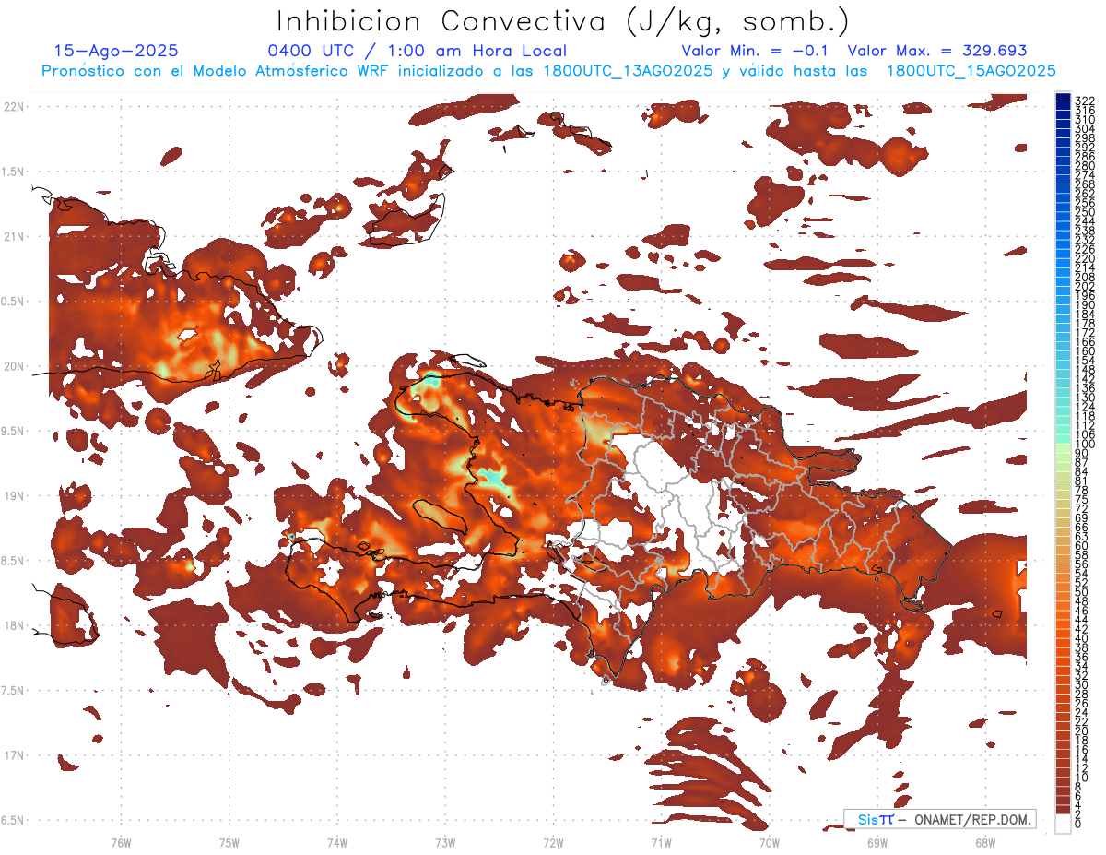Viewport: 1106px width, 855px height.
Task: Click the 20 value on the colorbar
Action: 1081,731
